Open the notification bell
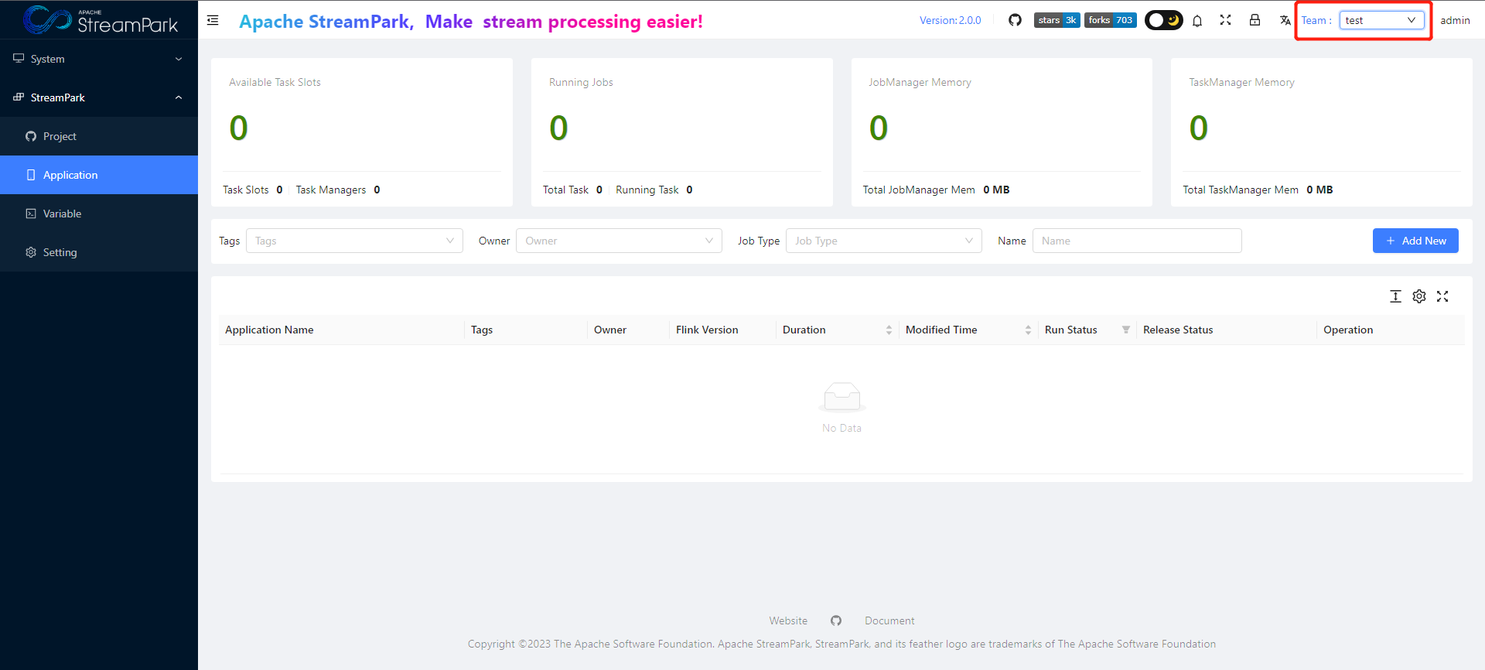 click(1197, 21)
